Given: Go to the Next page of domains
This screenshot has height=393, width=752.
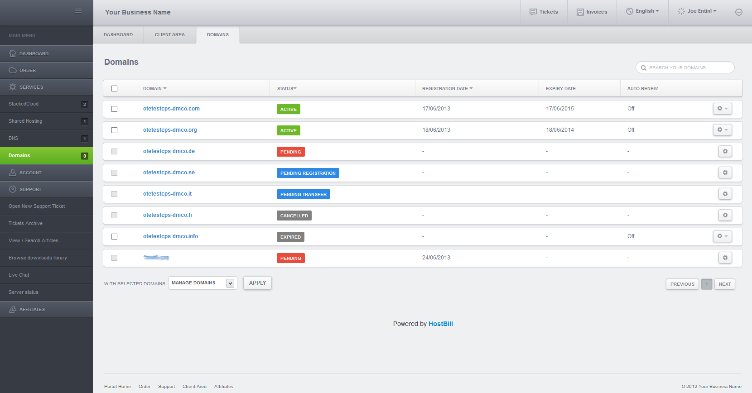Looking at the screenshot, I should point(724,284).
